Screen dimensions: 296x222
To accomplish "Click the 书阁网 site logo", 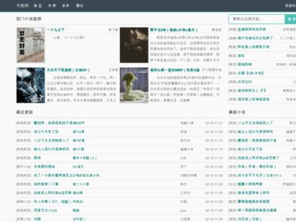I will 21,5.
